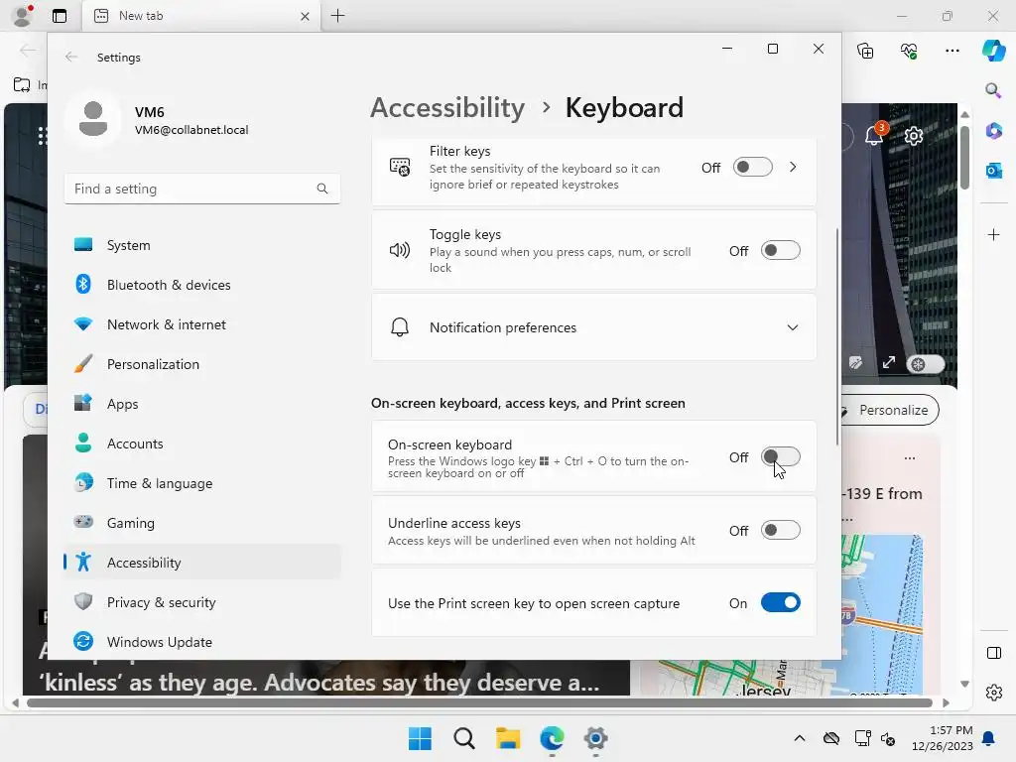Open news card more options ellipsis

[x=910, y=458]
